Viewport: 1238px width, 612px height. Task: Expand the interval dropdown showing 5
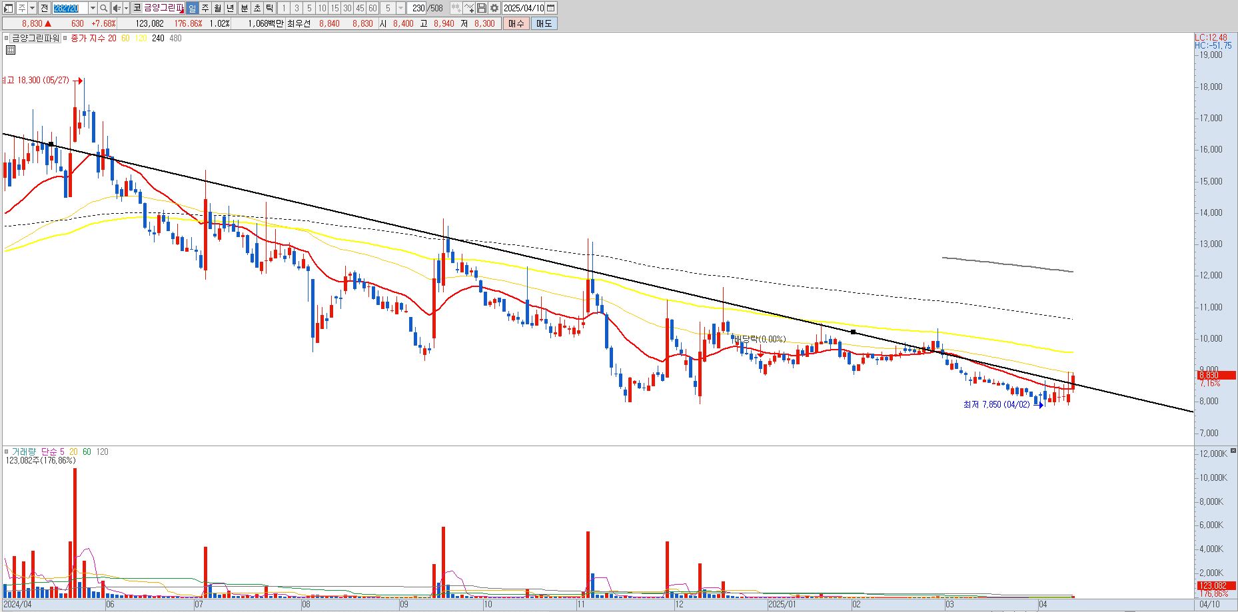(400, 8)
